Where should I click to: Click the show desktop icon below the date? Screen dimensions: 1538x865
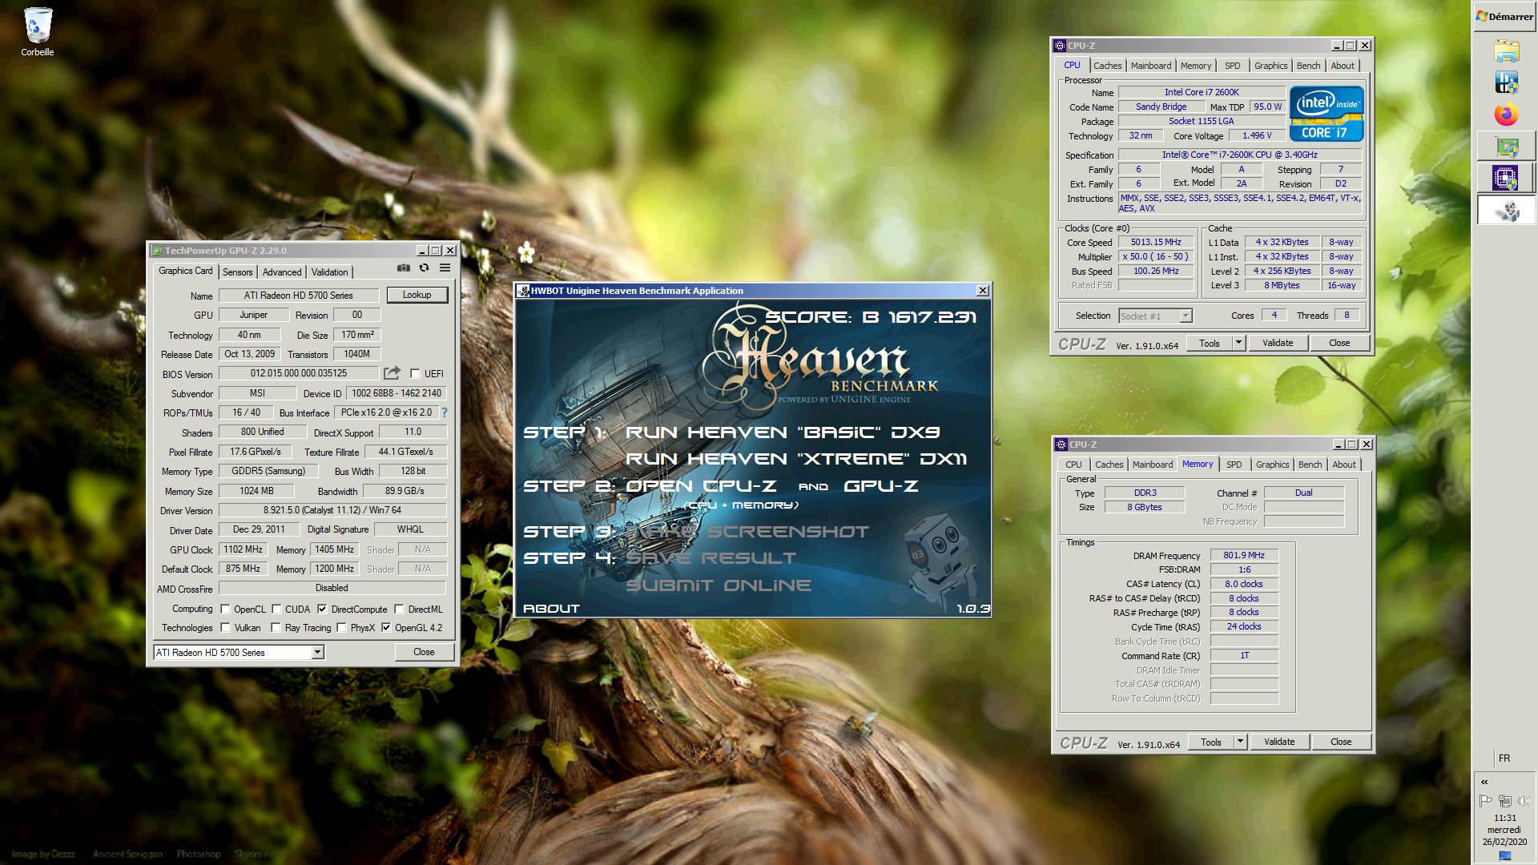pos(1505,856)
